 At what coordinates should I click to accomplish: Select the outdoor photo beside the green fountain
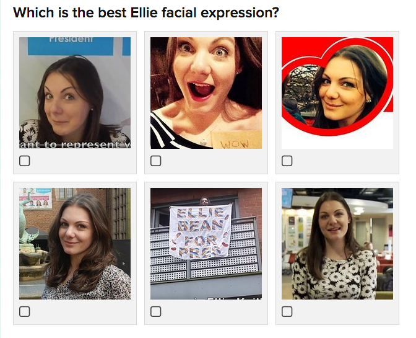point(75,244)
